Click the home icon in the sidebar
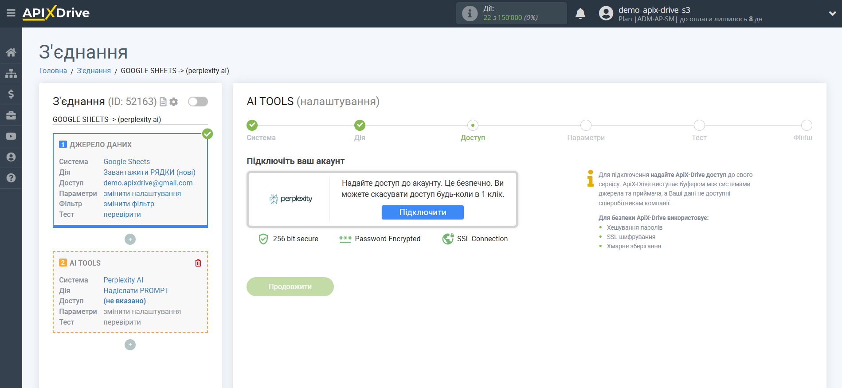Viewport: 842px width, 388px height. coord(11,52)
